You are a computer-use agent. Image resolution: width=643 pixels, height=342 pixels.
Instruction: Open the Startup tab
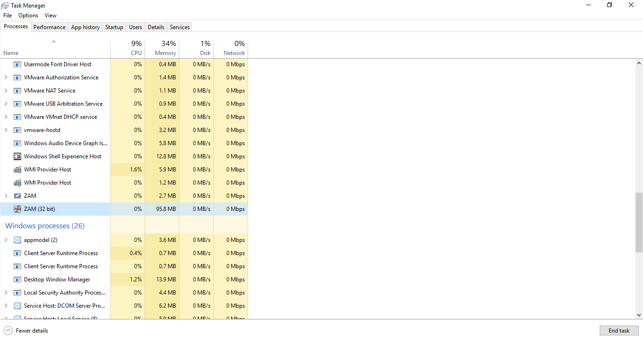114,27
